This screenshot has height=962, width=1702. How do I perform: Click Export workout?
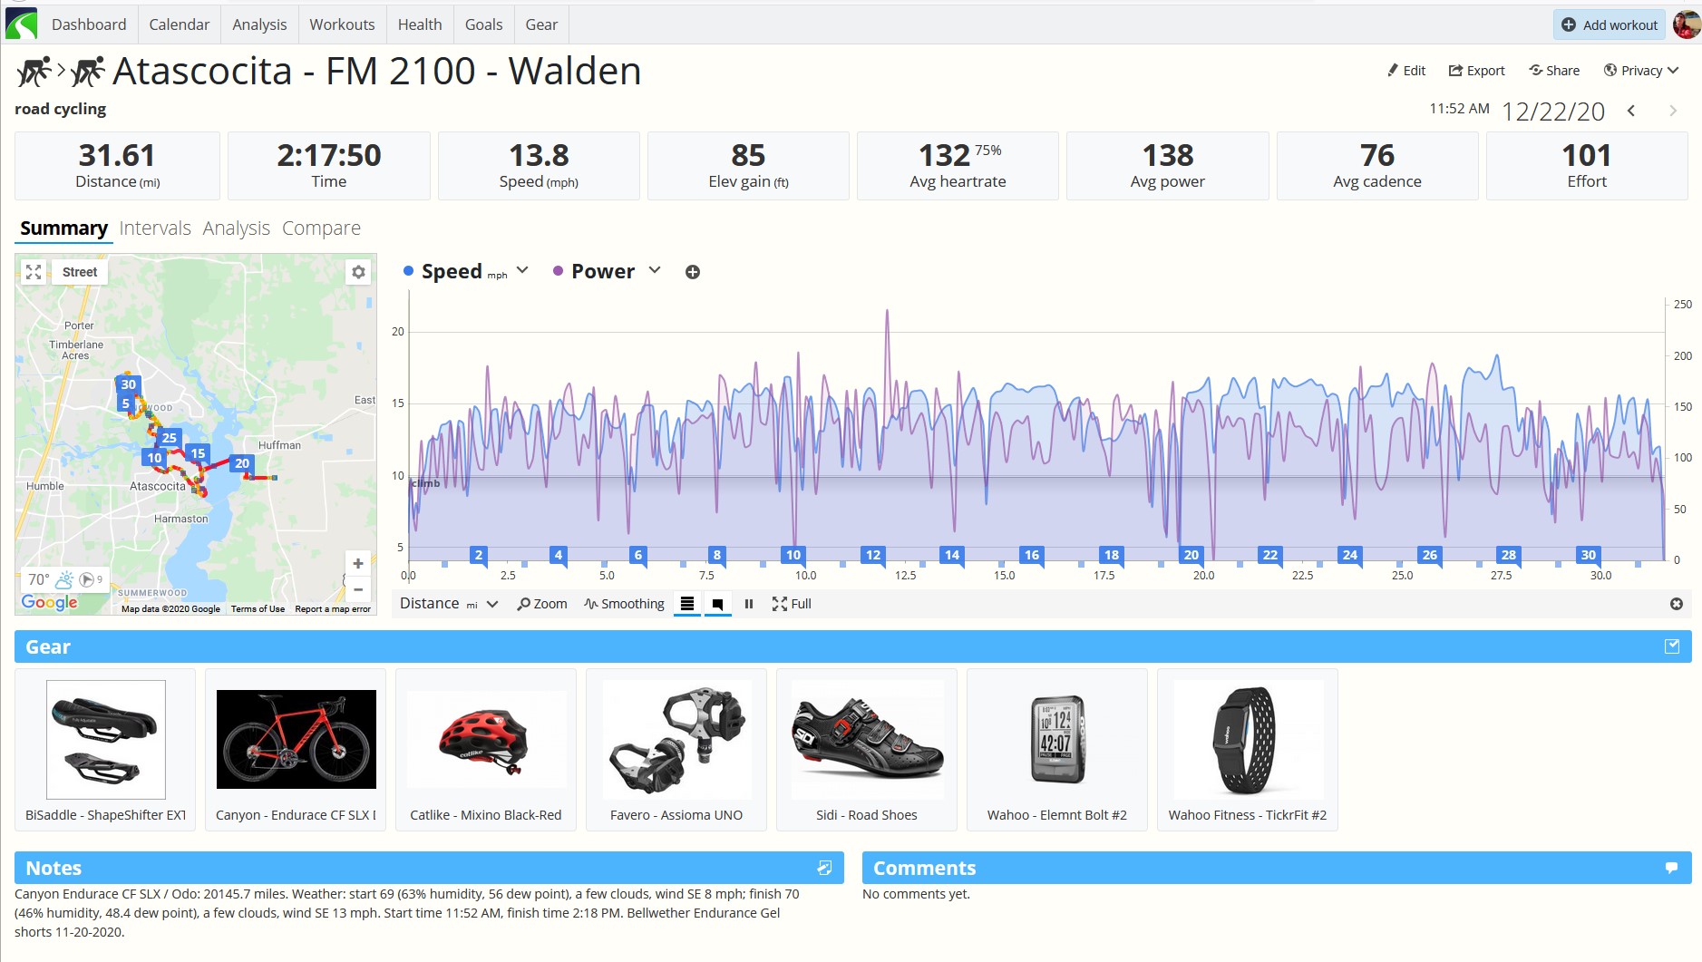(1476, 71)
